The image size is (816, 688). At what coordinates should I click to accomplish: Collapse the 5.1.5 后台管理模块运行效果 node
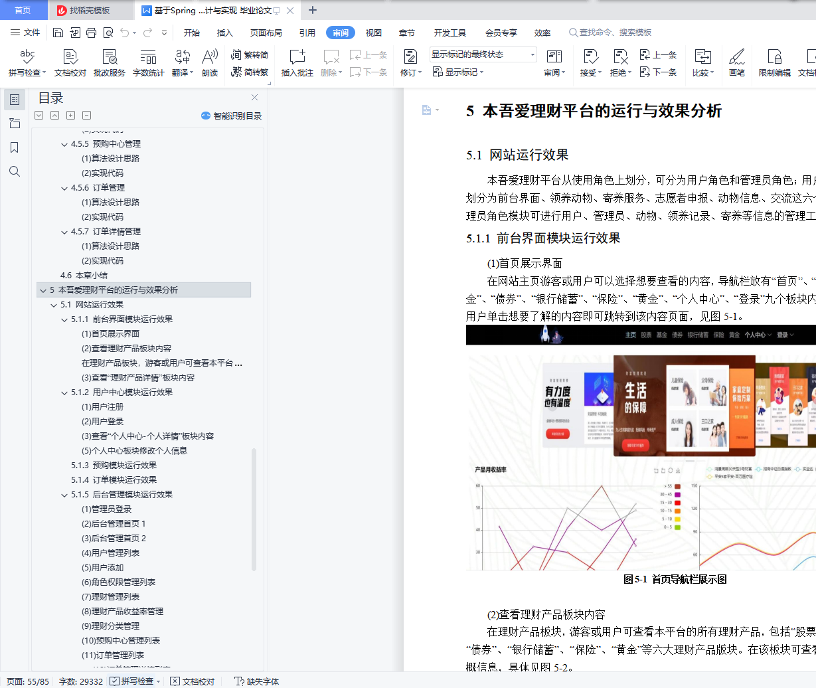pos(64,495)
